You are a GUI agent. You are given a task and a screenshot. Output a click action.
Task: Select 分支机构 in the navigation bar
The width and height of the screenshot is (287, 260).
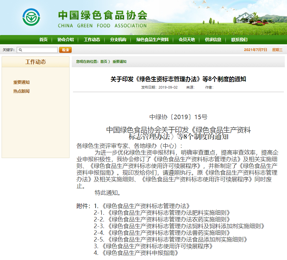[x=118, y=40]
